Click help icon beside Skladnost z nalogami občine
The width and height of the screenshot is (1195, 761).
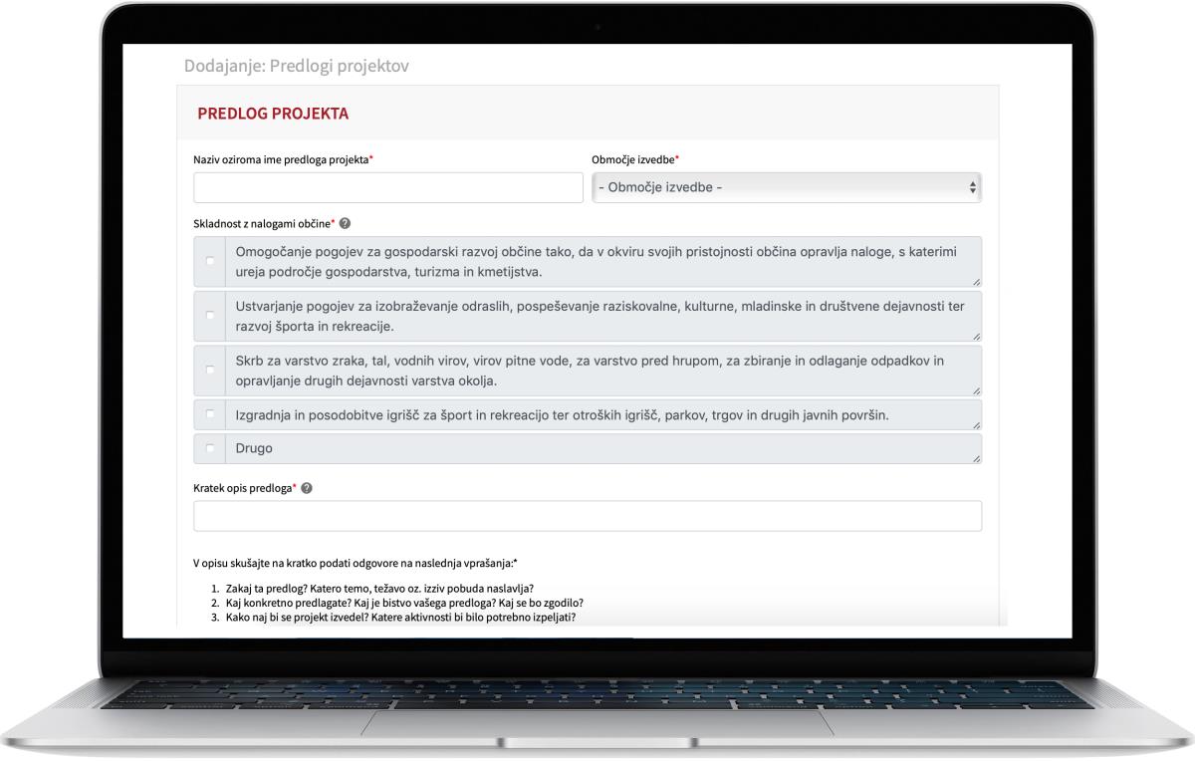point(345,223)
